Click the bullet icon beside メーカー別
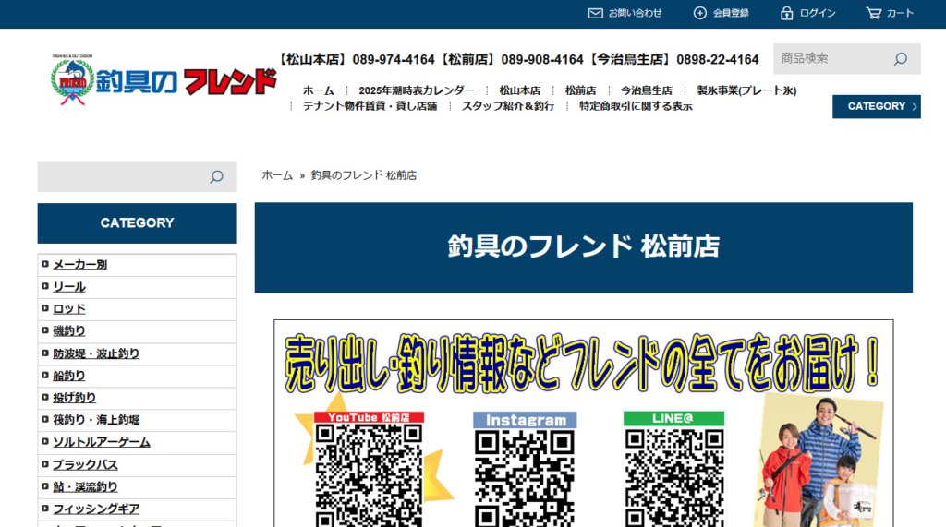 pos(45,264)
